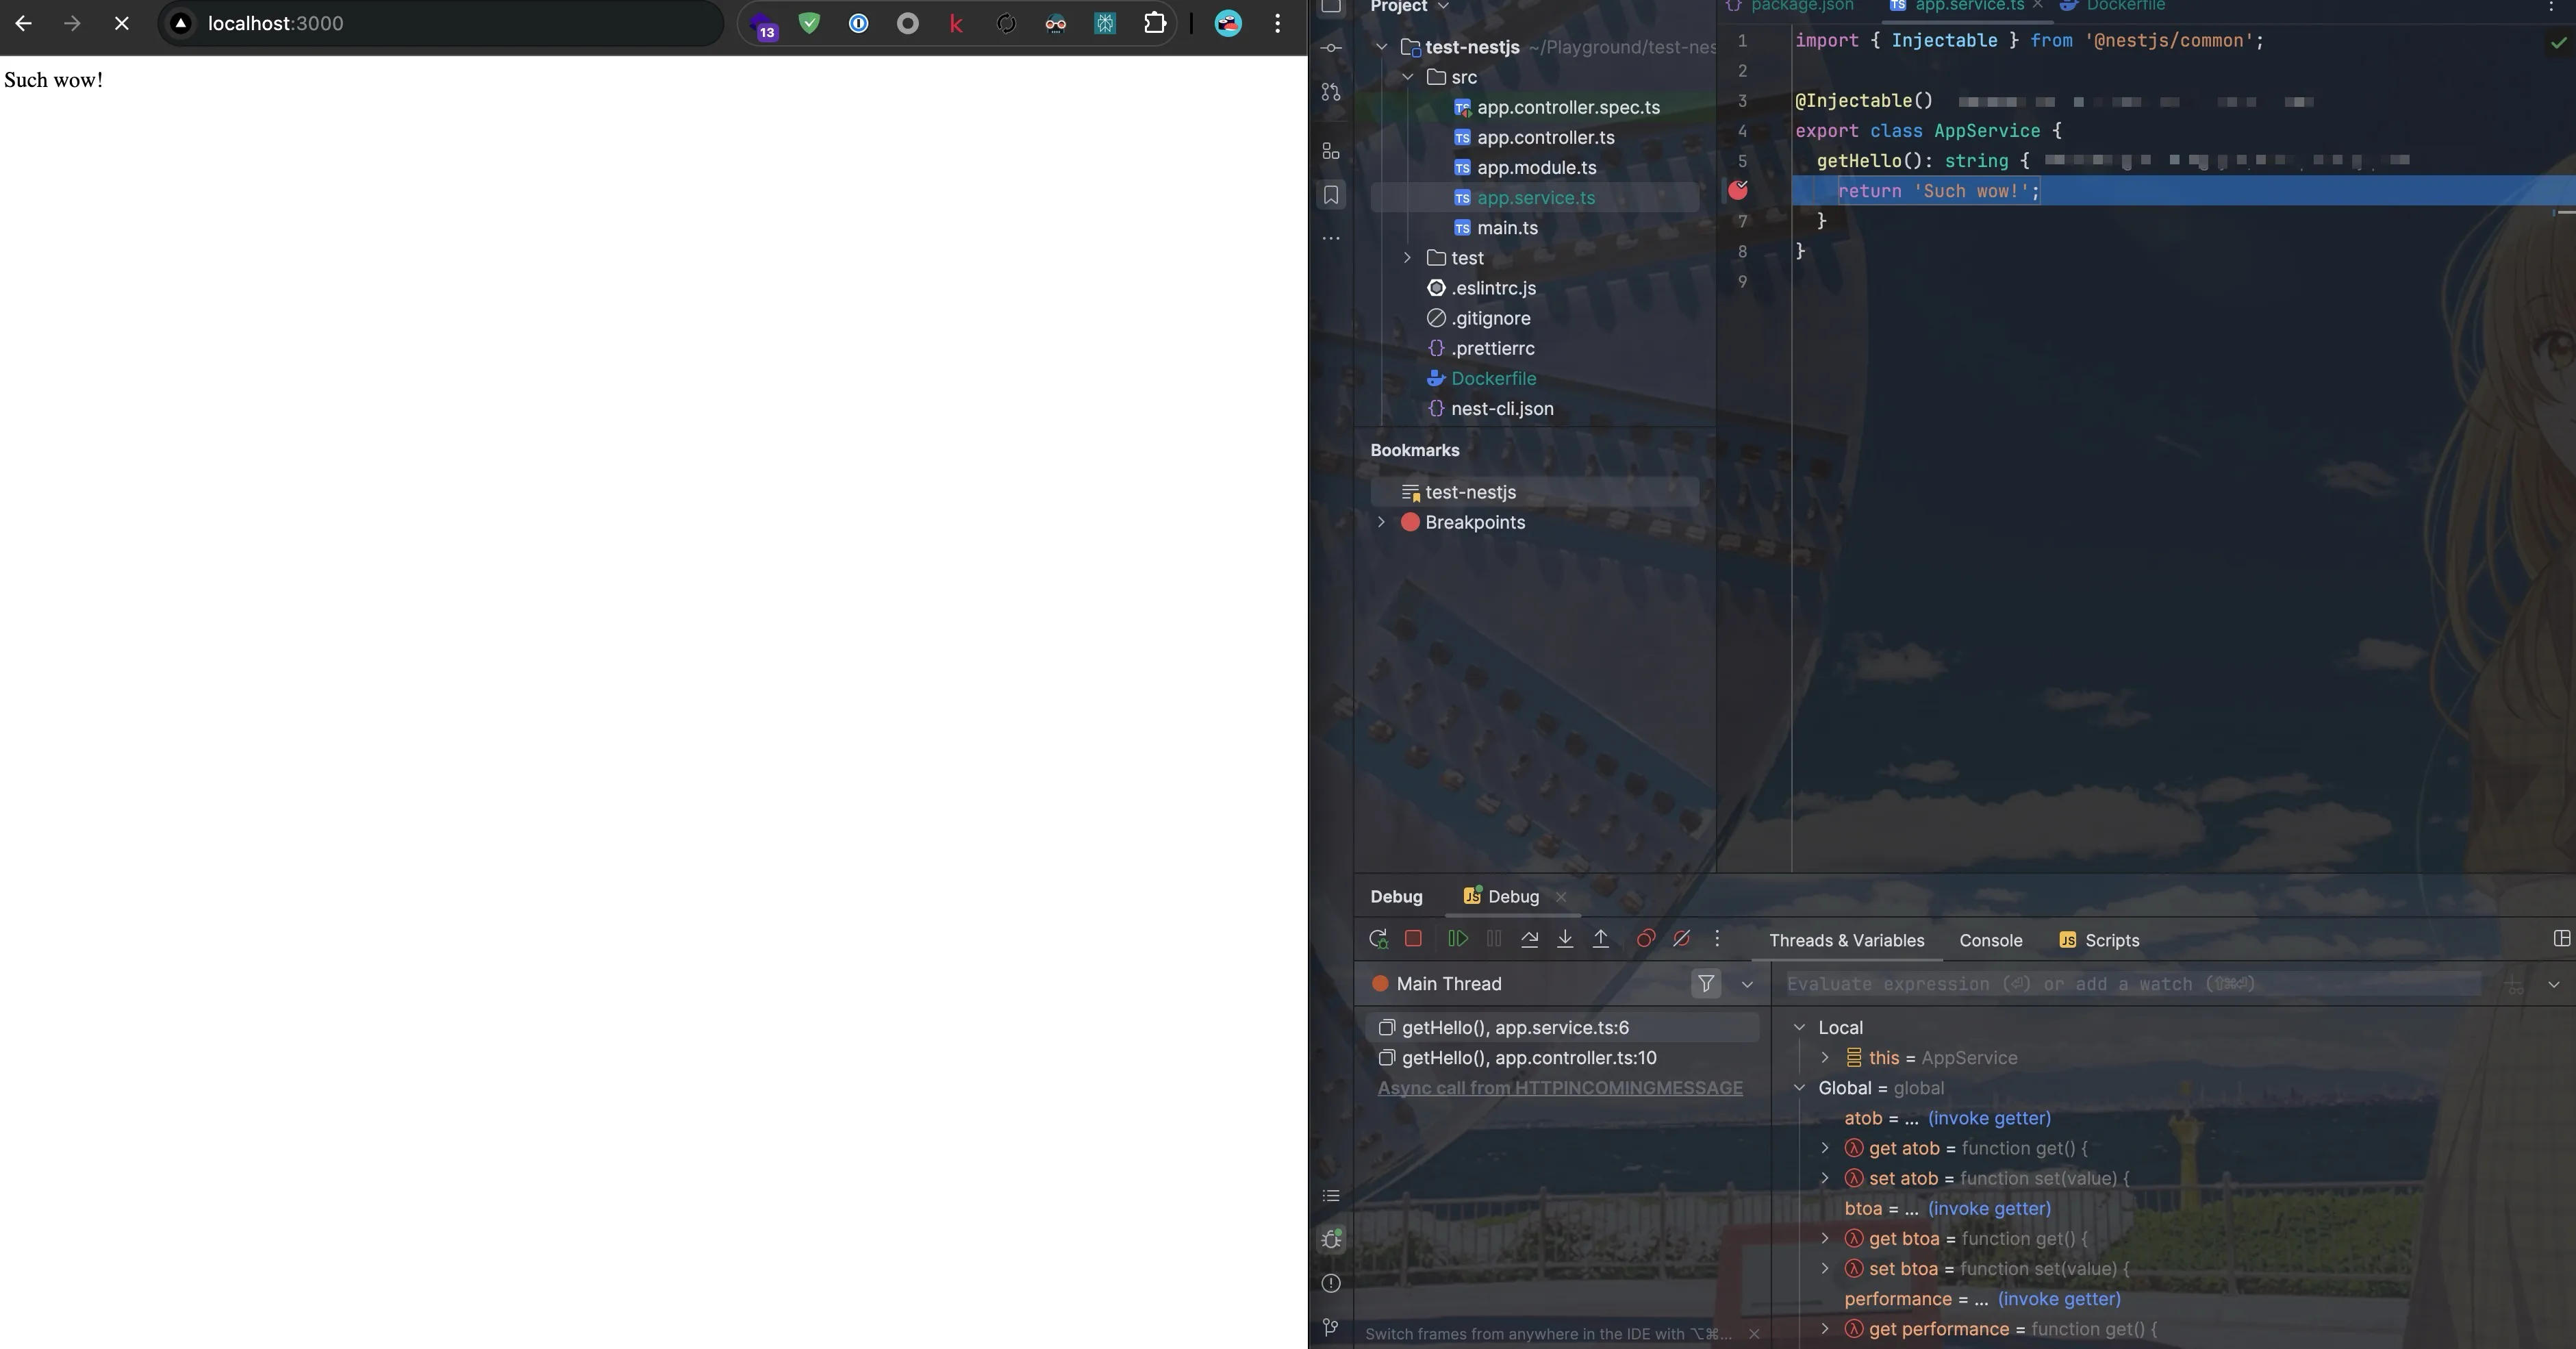Toggle the thread frames filter button

[x=1706, y=984]
